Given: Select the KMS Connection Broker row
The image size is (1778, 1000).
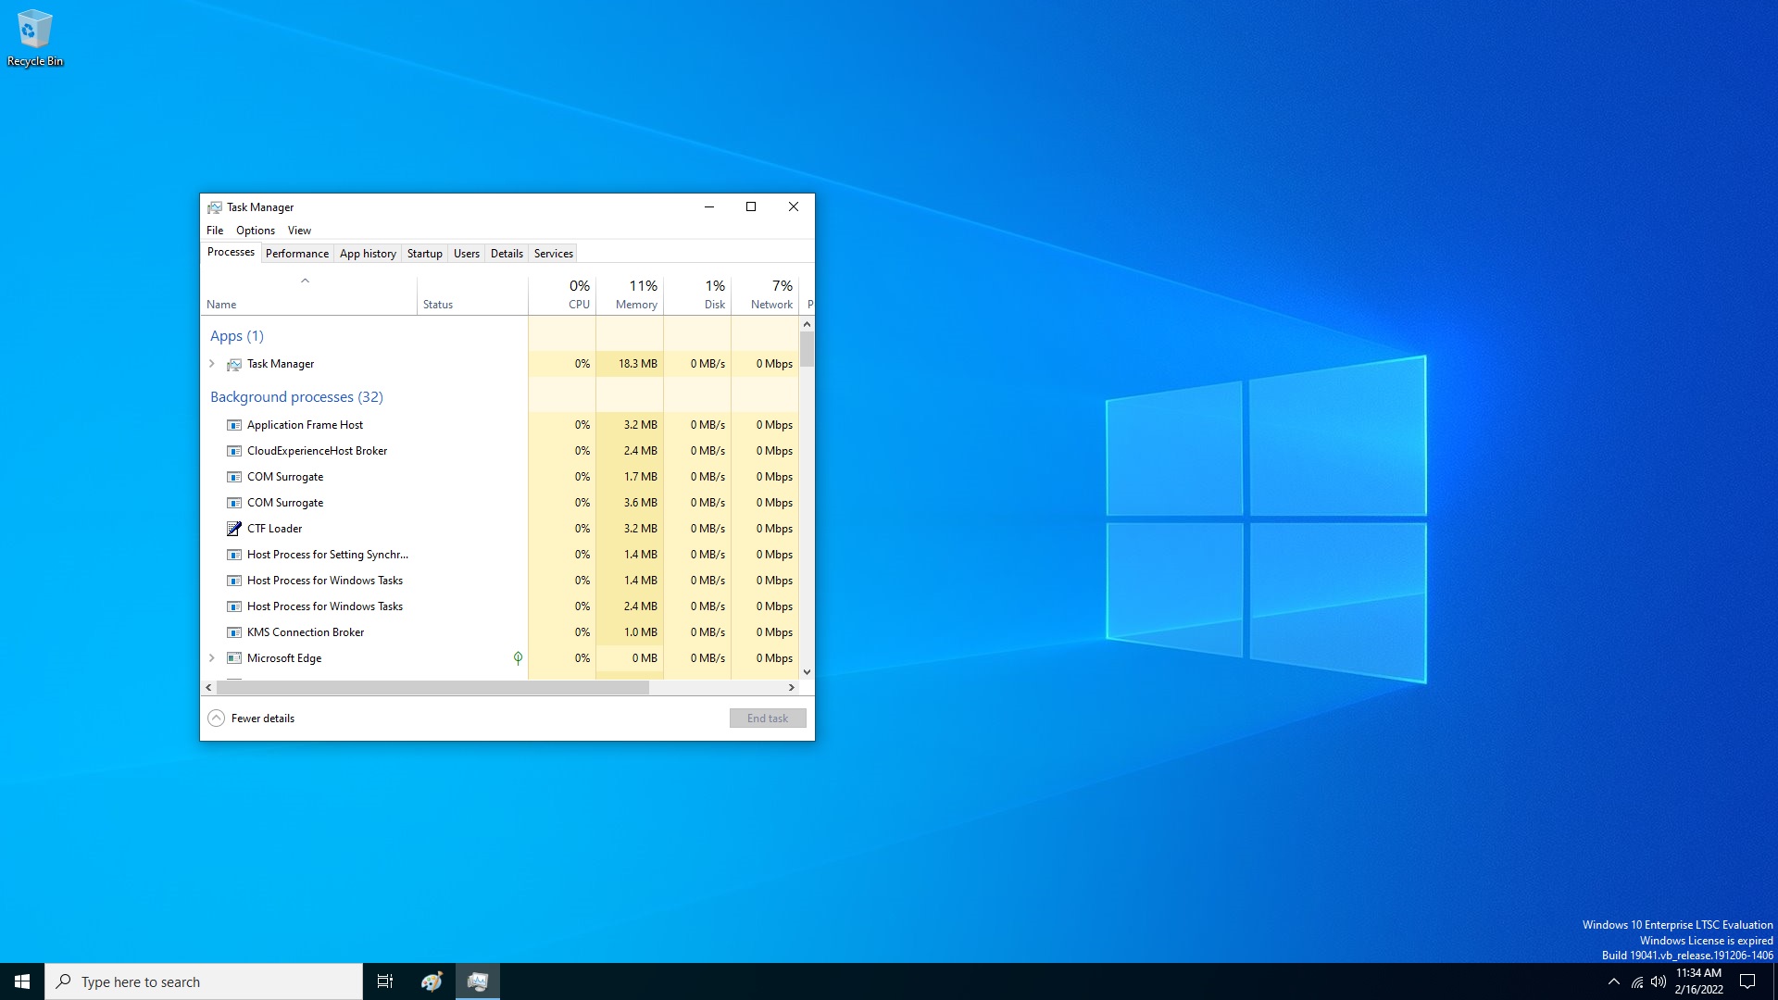Looking at the screenshot, I should [500, 632].
